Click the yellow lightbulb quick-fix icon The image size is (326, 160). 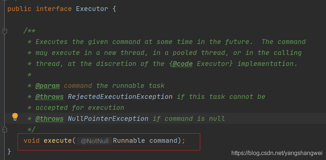pos(15,117)
